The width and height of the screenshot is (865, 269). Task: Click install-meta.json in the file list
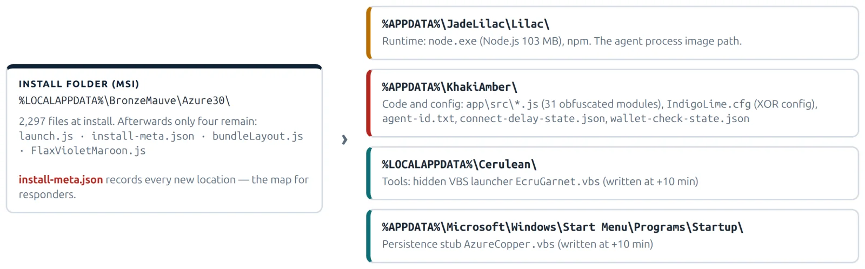coord(143,136)
